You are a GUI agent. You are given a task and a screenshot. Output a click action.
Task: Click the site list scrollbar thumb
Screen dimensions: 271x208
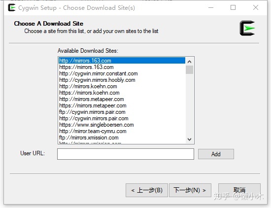(189, 69)
